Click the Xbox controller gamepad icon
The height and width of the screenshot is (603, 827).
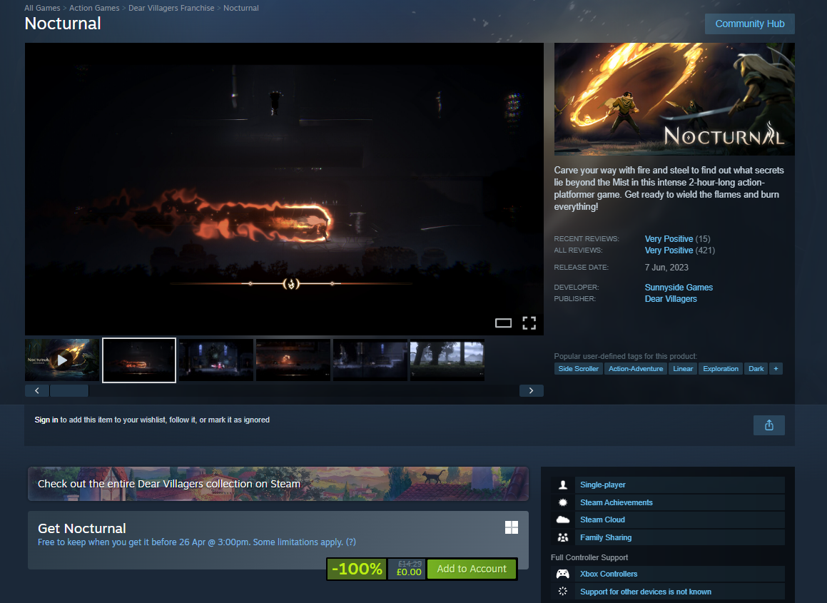click(563, 574)
